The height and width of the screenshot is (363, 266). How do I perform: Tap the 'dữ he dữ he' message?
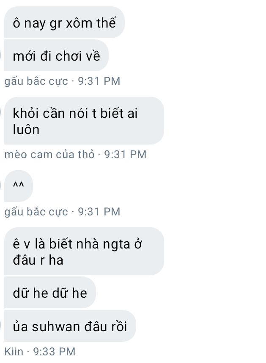click(x=50, y=293)
